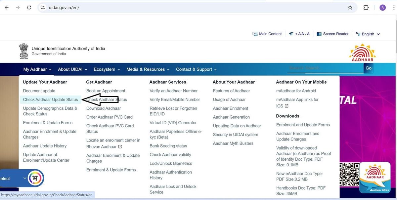Bookmark this page with the star icon
This screenshot has height=200, width=397.
(x=350, y=7)
